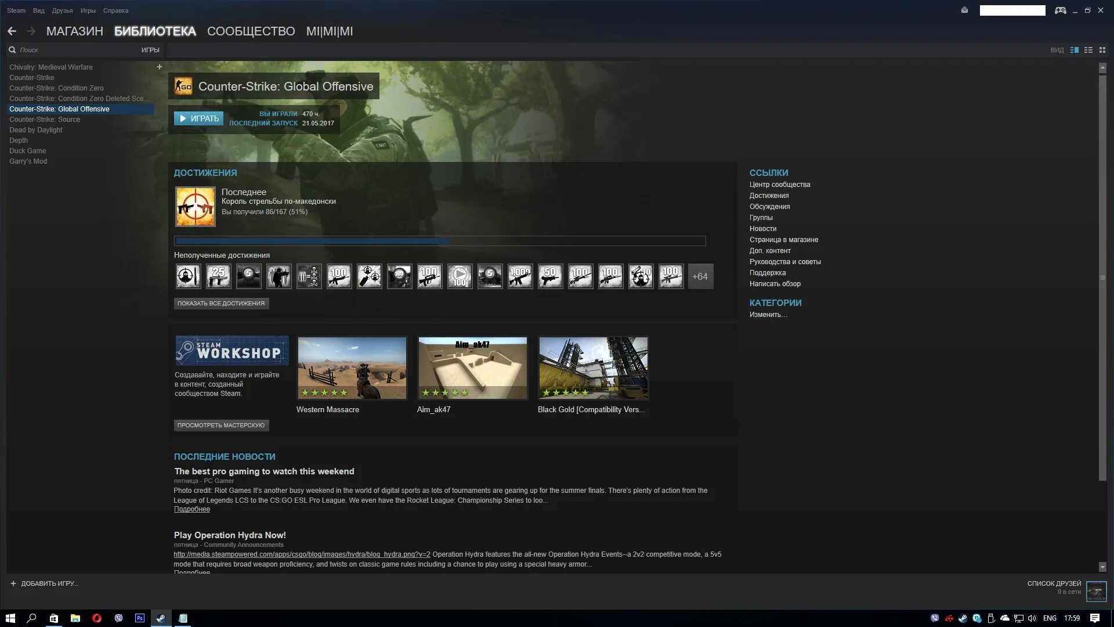
Task: Open the Друзья menu
Action: [62, 10]
